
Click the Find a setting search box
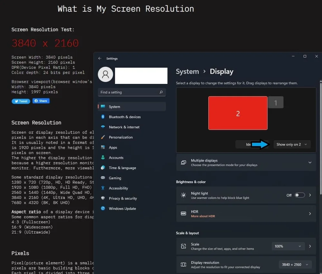[x=132, y=92]
